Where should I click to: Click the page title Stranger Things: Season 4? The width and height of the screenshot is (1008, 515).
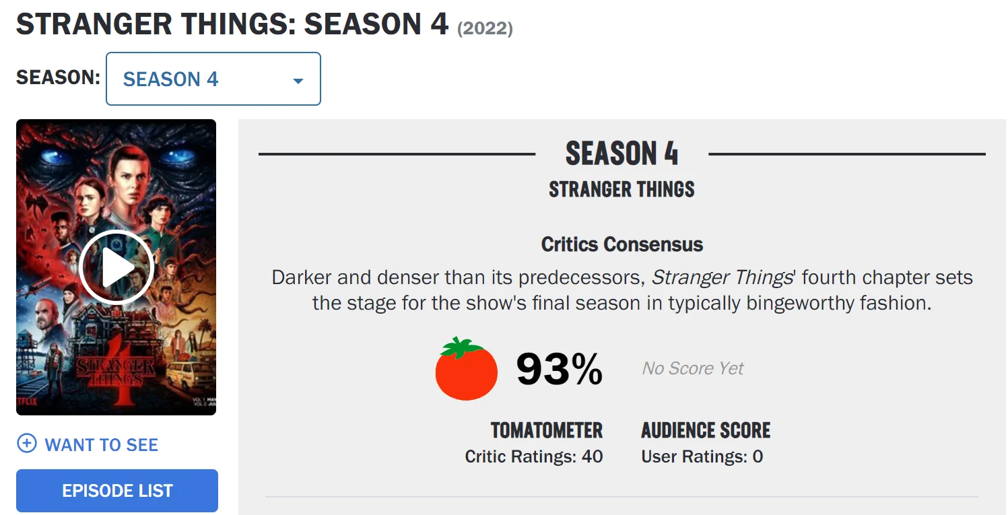point(232,24)
